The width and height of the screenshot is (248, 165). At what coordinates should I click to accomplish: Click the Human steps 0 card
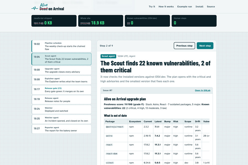pos(194,21)
